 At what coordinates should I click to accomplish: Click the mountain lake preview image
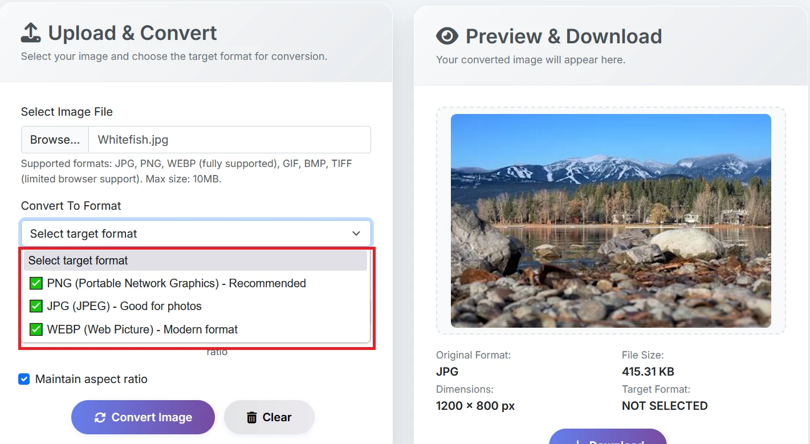tap(610, 221)
